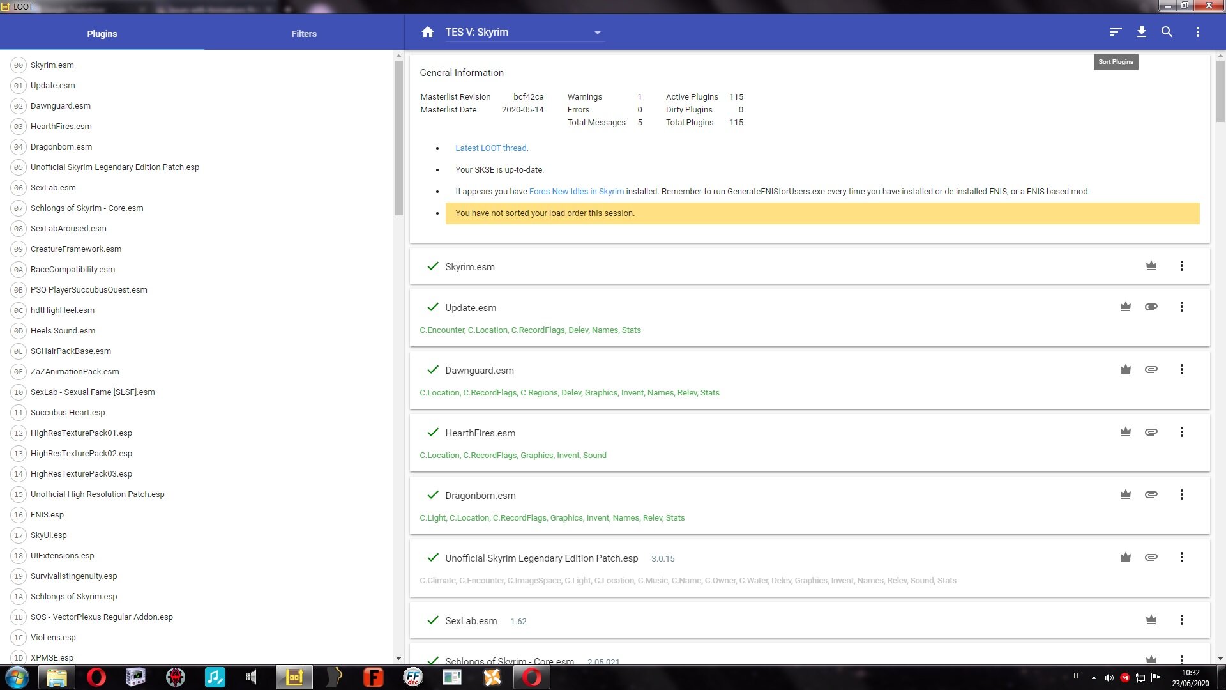Open the three-dot menu for HearthFires.esm card

coord(1182,432)
